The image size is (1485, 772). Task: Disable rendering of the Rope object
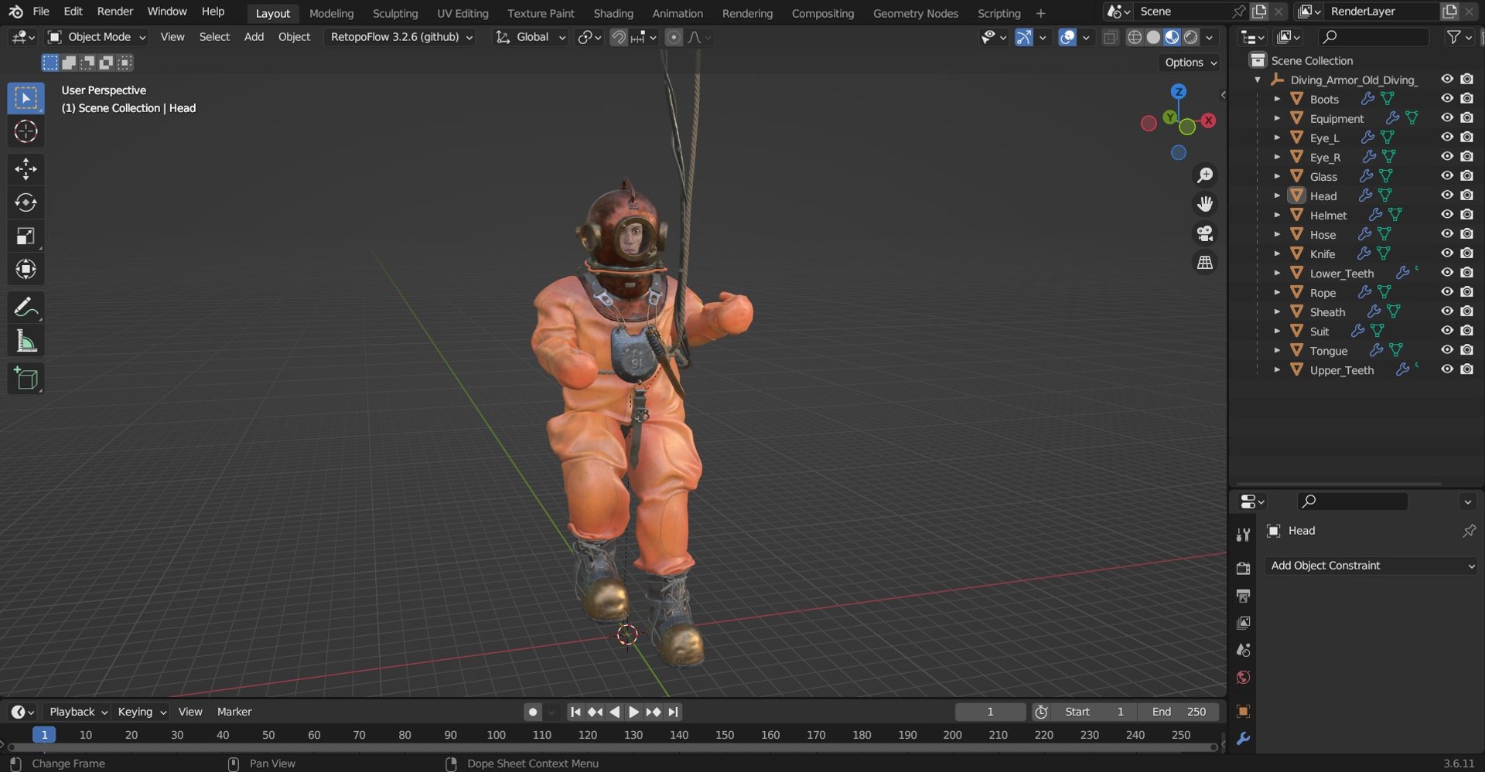click(x=1466, y=292)
